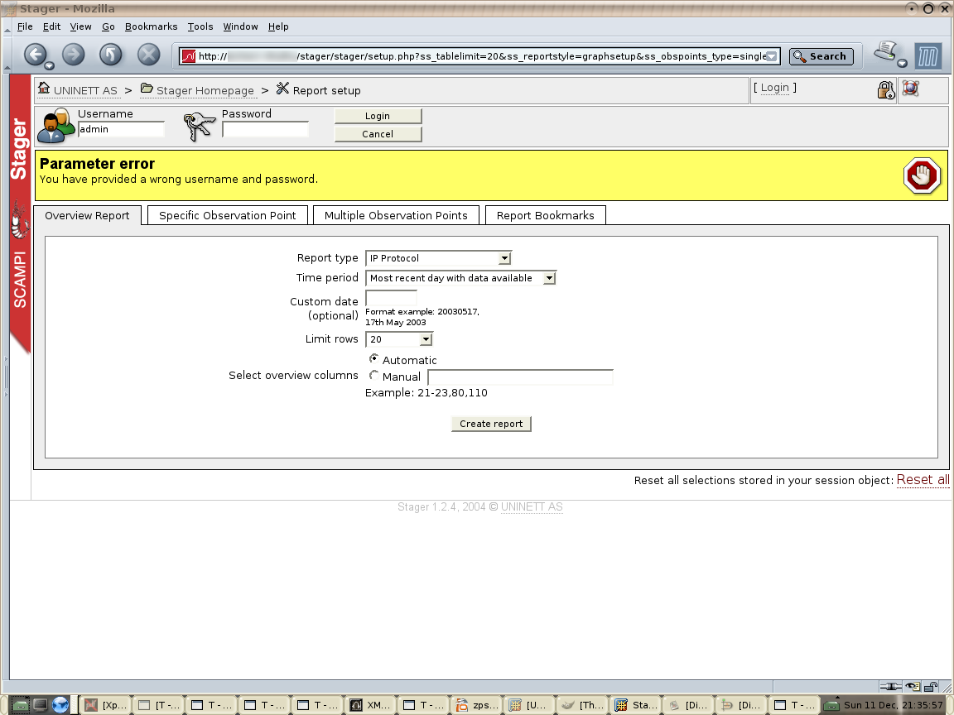
Task: Submit credentials with the Login button
Action: (378, 116)
